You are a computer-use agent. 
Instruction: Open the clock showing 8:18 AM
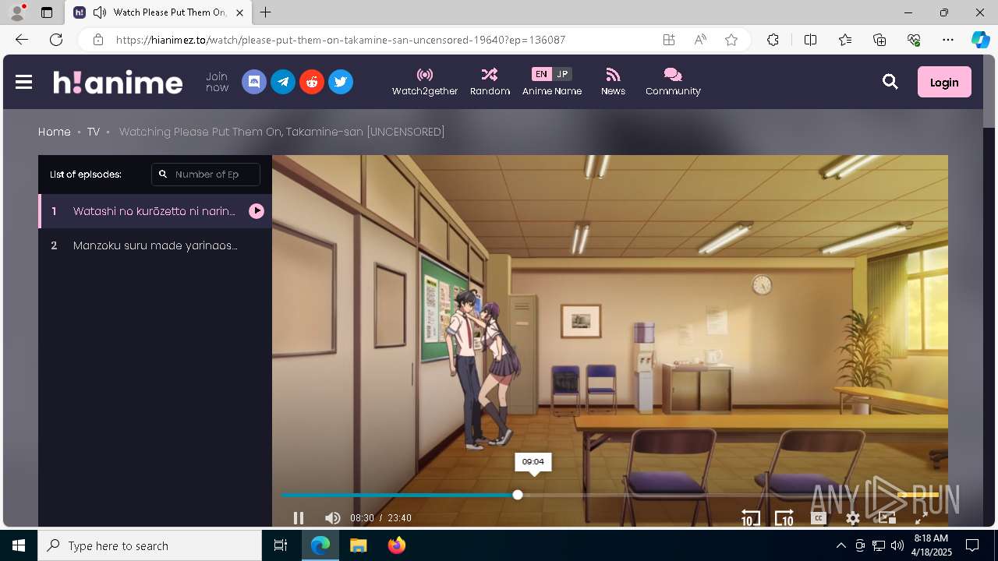click(931, 545)
